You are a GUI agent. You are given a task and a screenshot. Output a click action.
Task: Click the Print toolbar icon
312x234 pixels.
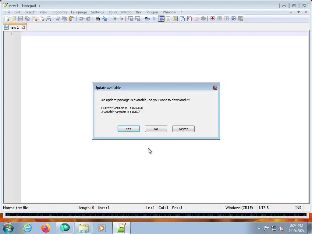click(48, 19)
